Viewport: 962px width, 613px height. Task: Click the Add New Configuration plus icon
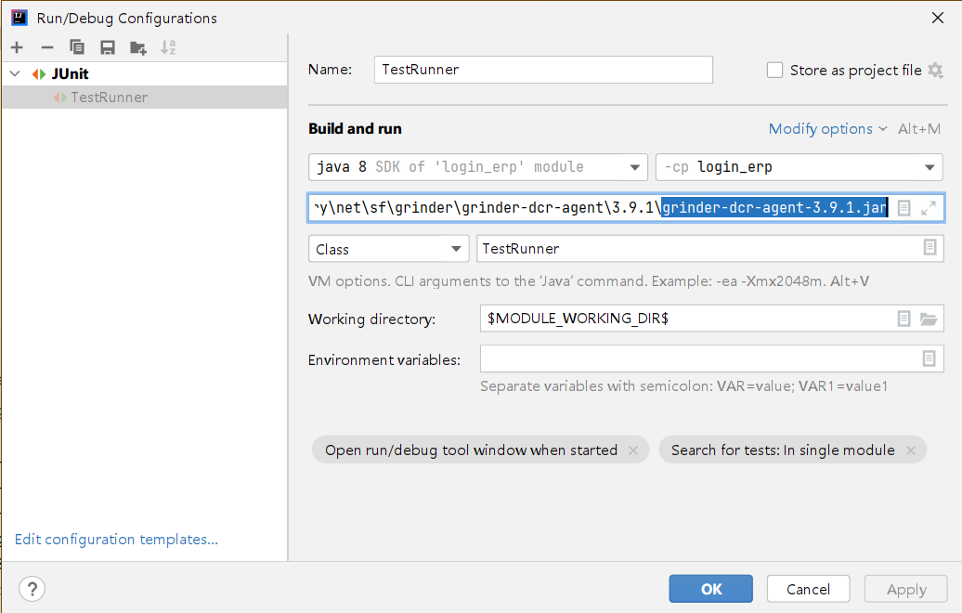point(17,47)
